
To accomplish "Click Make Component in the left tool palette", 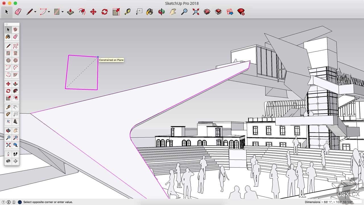I will point(15,29).
